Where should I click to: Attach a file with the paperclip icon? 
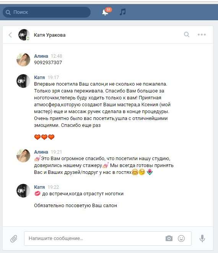click(x=14, y=238)
